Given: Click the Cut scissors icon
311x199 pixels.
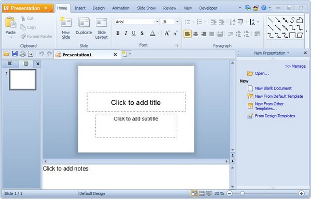Looking at the screenshot, I should click(x=23, y=19).
